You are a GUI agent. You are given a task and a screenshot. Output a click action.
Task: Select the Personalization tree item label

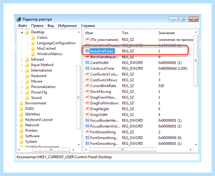coord(43,87)
